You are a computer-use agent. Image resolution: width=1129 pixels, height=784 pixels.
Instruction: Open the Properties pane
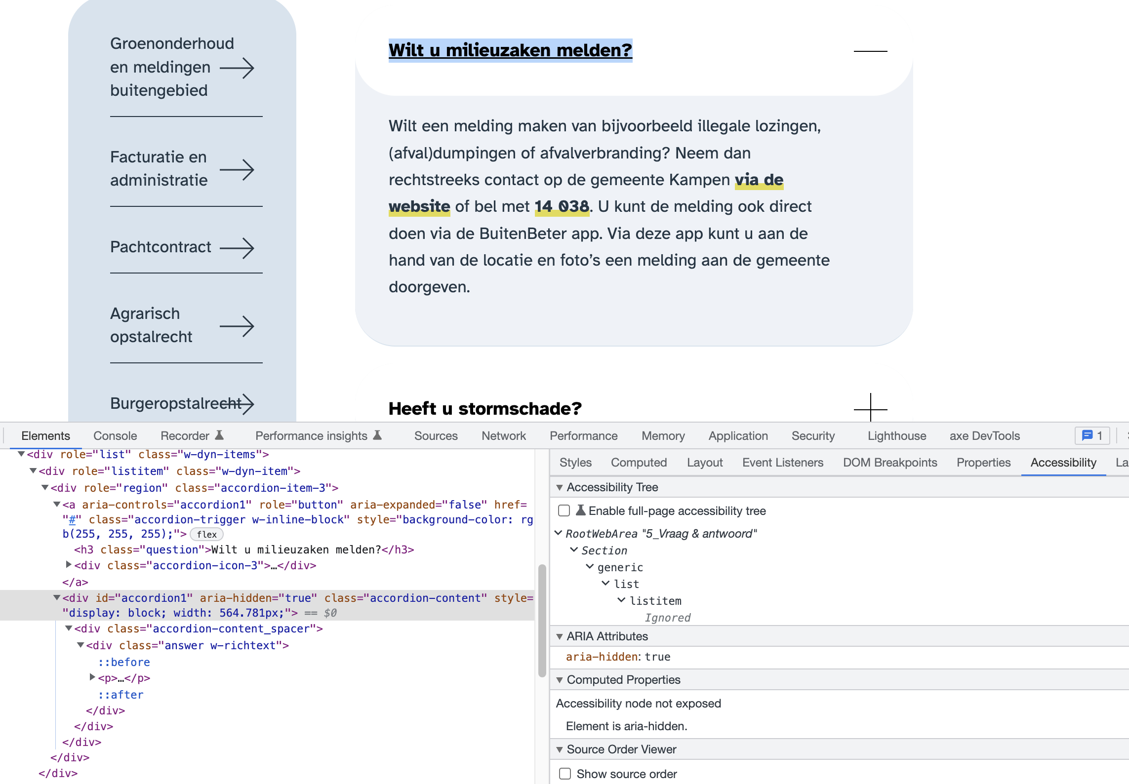tap(983, 463)
